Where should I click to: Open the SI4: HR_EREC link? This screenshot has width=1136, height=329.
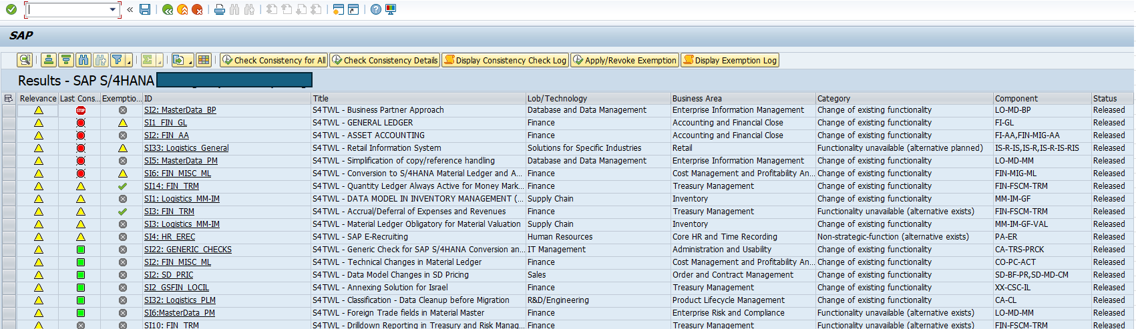(170, 237)
